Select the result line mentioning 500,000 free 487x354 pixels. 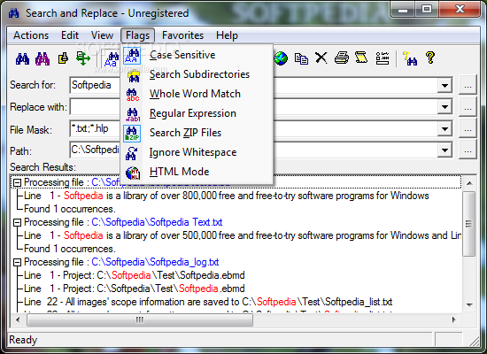(x=243, y=235)
